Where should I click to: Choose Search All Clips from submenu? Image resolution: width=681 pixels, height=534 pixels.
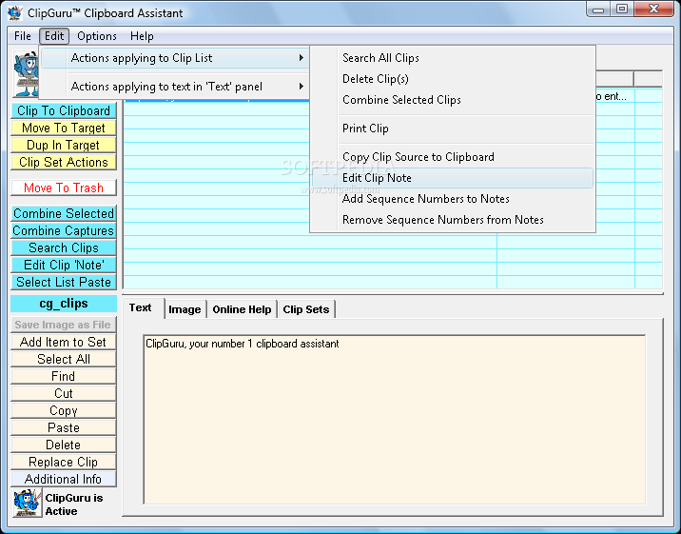(452, 58)
